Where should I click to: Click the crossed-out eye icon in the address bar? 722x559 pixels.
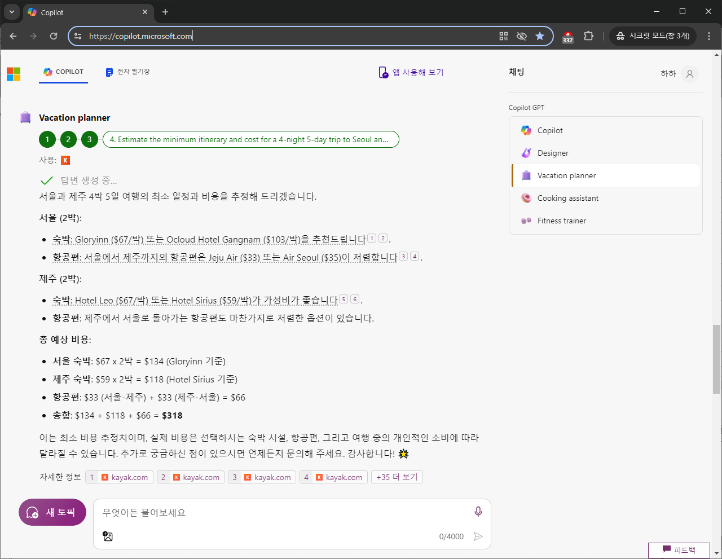tap(522, 36)
